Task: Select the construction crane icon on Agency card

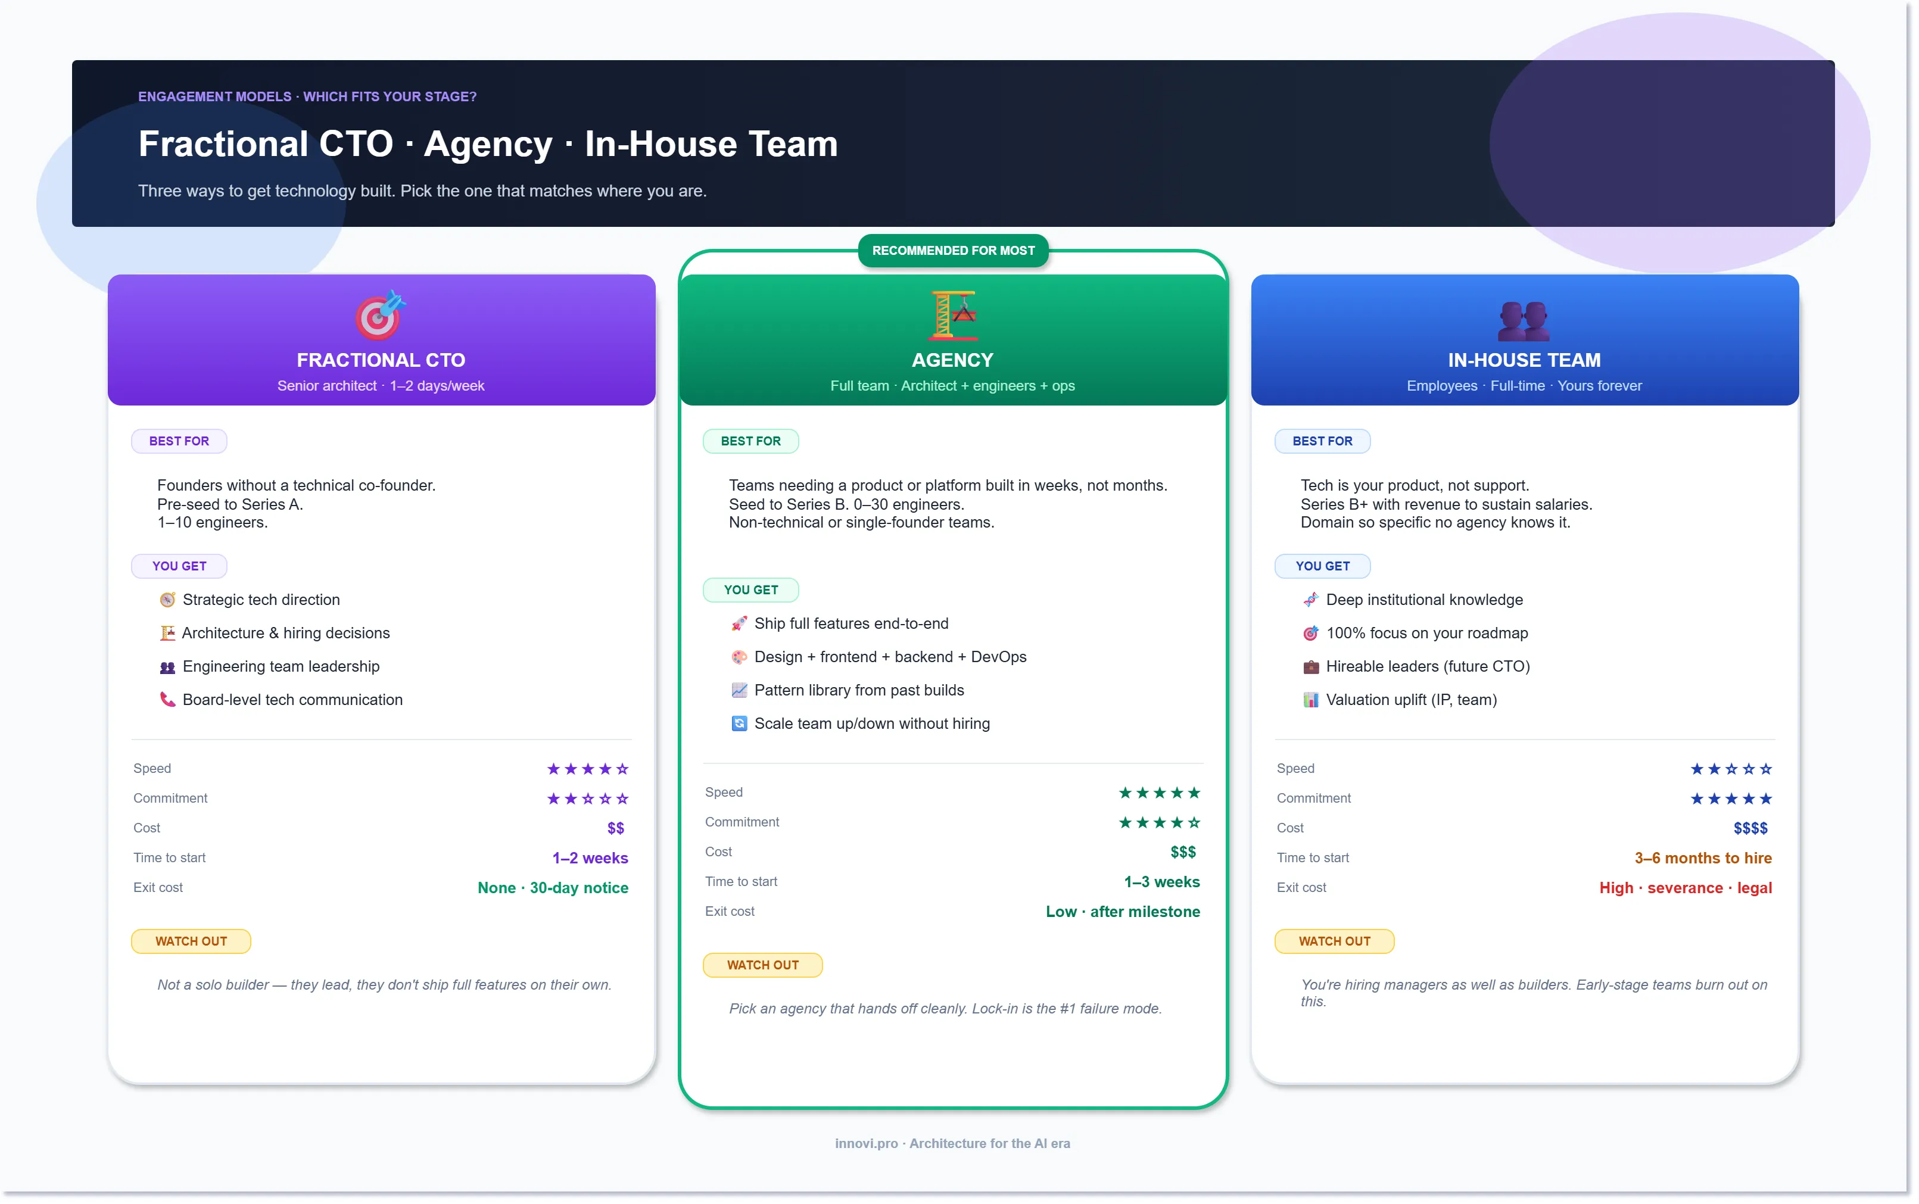Action: click(x=952, y=317)
